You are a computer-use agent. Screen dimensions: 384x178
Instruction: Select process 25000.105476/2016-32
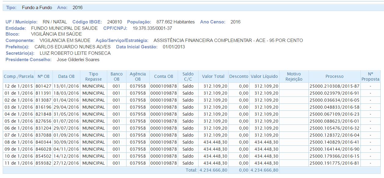[x=335, y=128]
